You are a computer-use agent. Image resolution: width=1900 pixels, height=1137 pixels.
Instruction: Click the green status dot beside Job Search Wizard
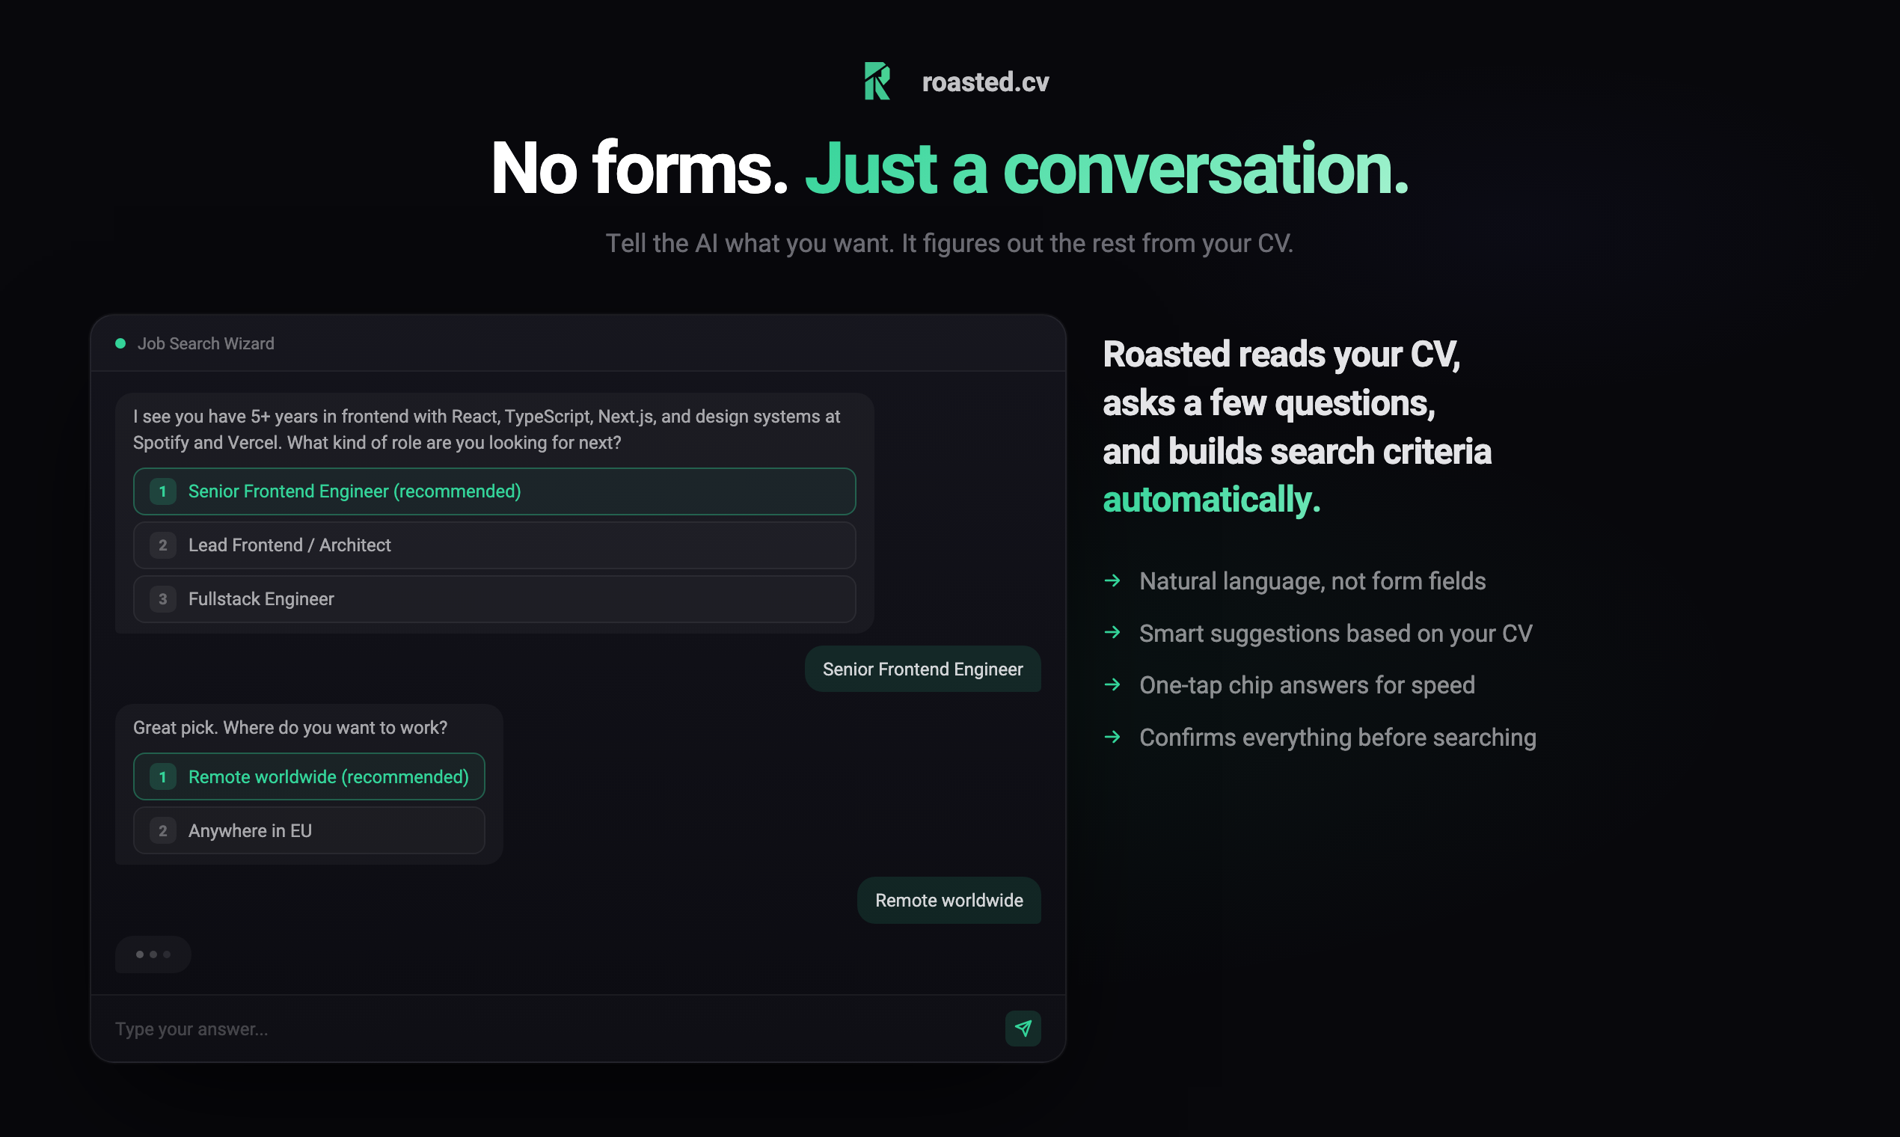120,343
